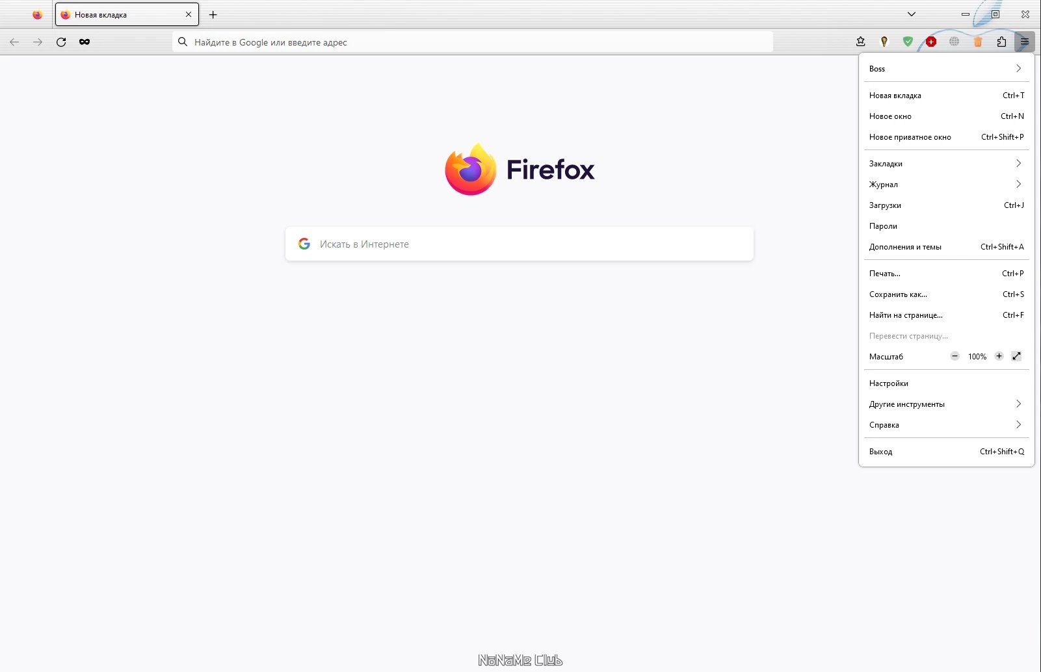
Task: Go forward with the forward arrow
Action: coord(38,42)
